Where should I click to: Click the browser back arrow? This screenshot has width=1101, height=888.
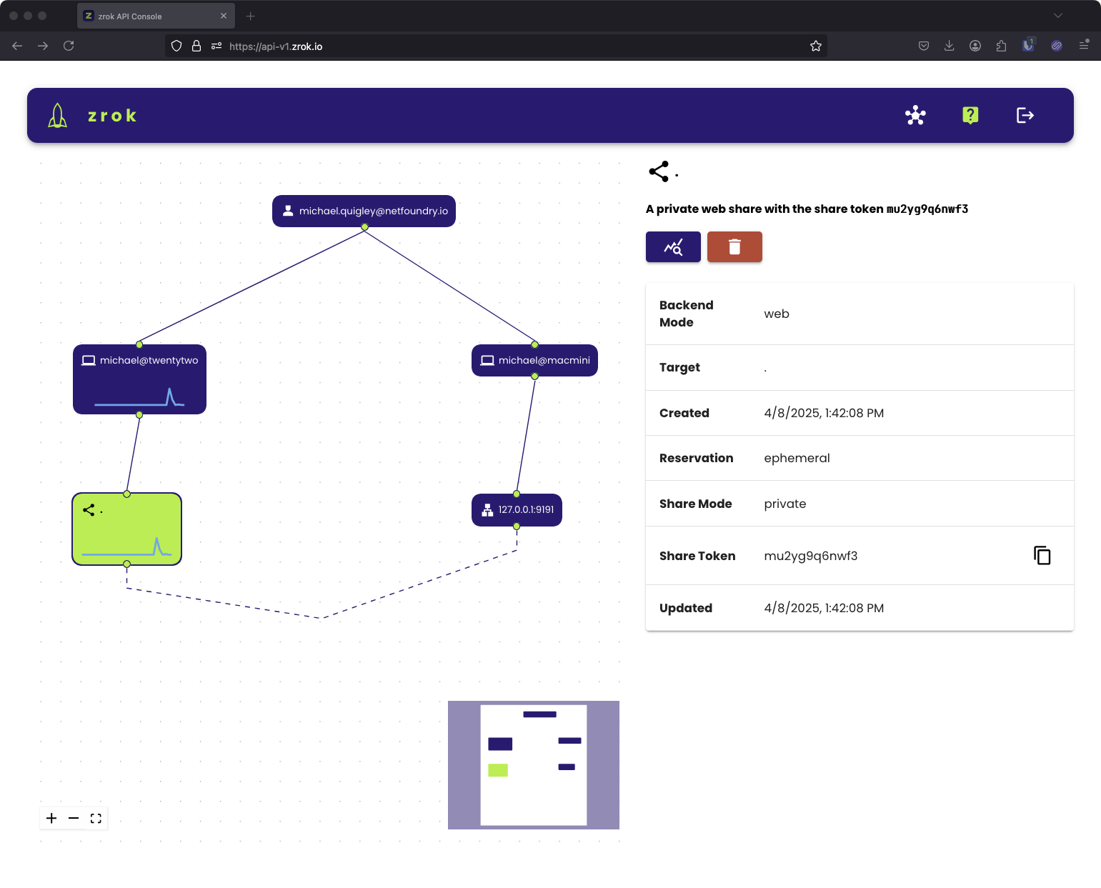point(17,46)
